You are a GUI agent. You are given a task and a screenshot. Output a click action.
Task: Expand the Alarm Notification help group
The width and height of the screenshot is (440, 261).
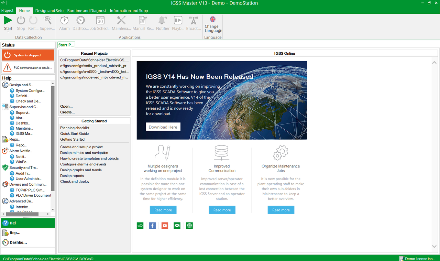20,151
